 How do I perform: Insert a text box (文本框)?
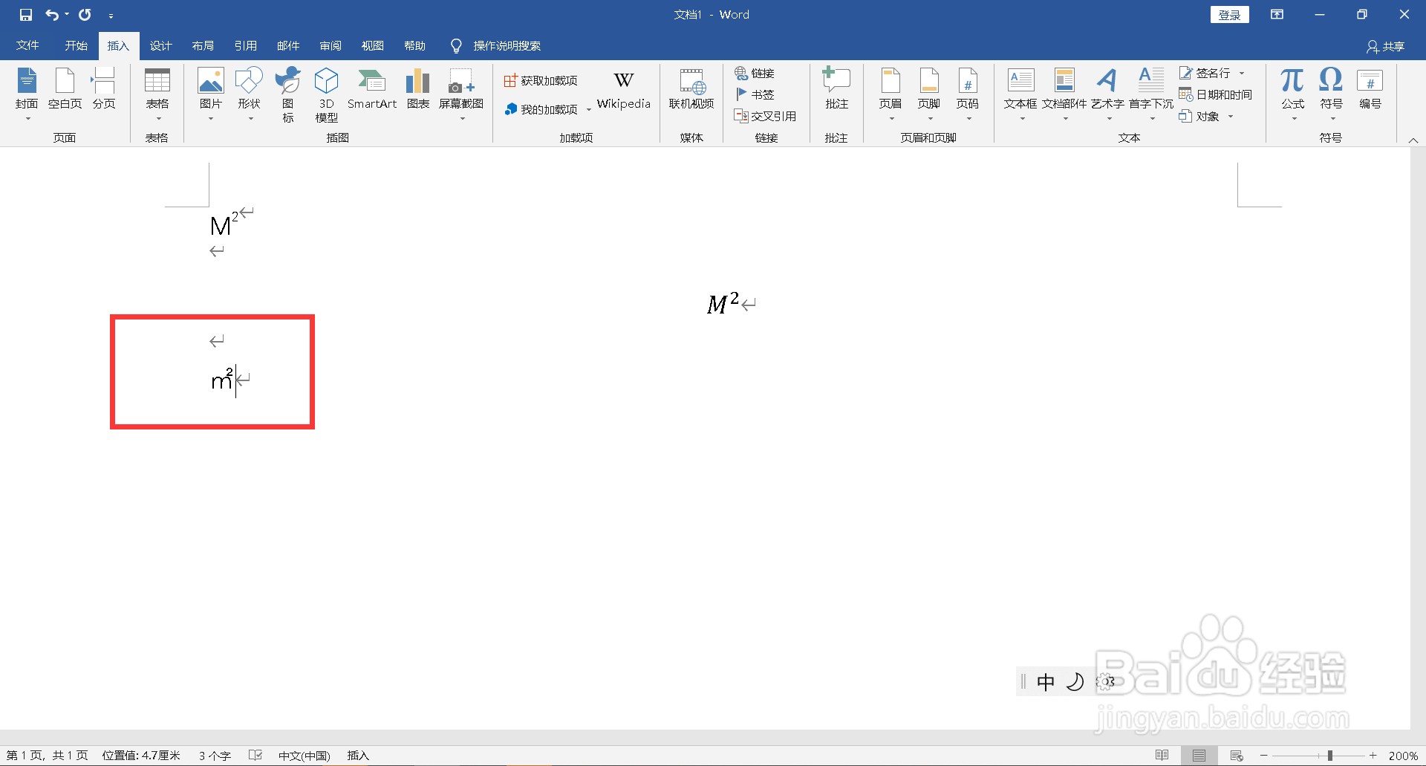coord(1020,94)
